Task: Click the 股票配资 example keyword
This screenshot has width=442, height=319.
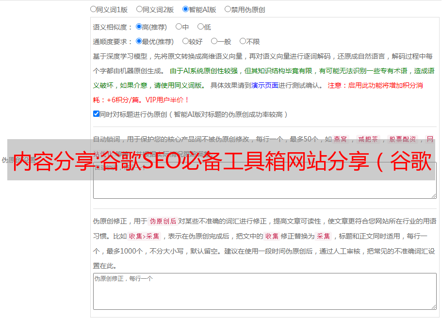Action: pos(403,139)
